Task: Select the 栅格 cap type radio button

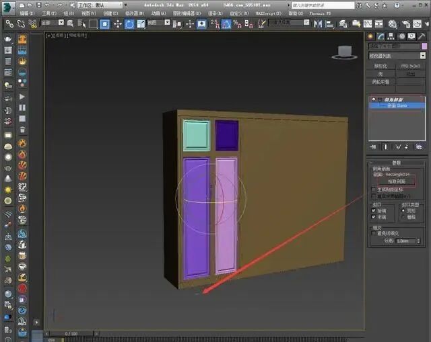Action: [403, 217]
